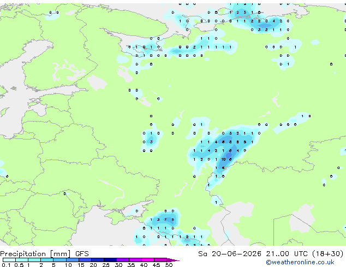Screen dimensions: 346x267
Task: Click the '50' legend scale label
Action: [169, 265]
